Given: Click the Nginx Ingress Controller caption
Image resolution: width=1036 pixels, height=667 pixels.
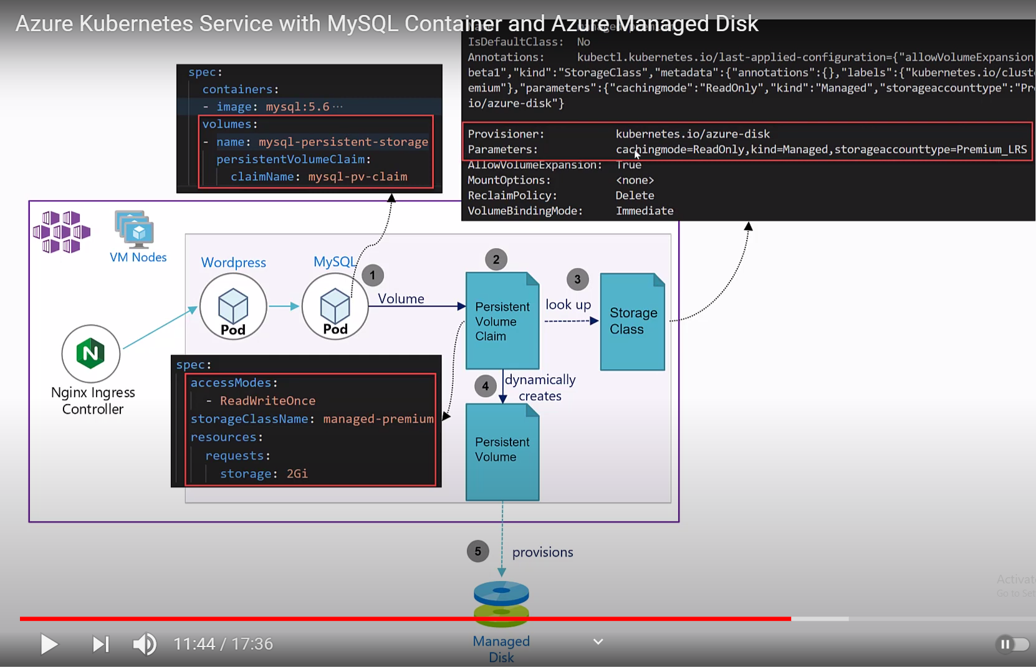Looking at the screenshot, I should pos(93,401).
